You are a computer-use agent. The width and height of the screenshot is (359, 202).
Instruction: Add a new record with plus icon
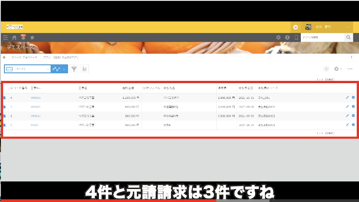coord(326,69)
